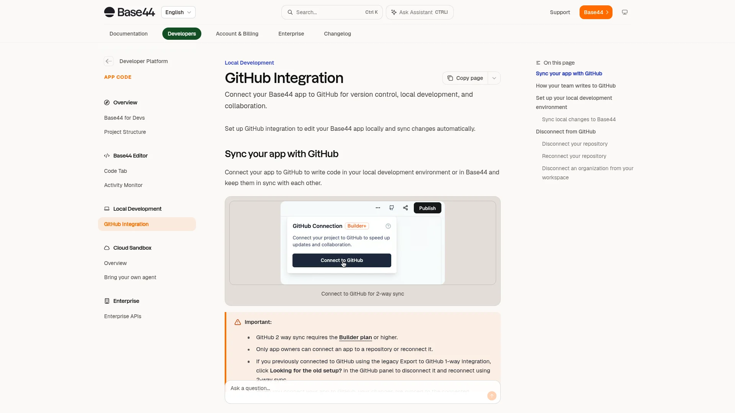Jump to Reconnect your repository section
Image resolution: width=735 pixels, height=413 pixels.
[574, 156]
